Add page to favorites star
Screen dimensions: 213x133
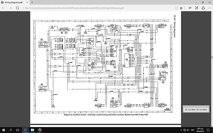click(181, 8)
